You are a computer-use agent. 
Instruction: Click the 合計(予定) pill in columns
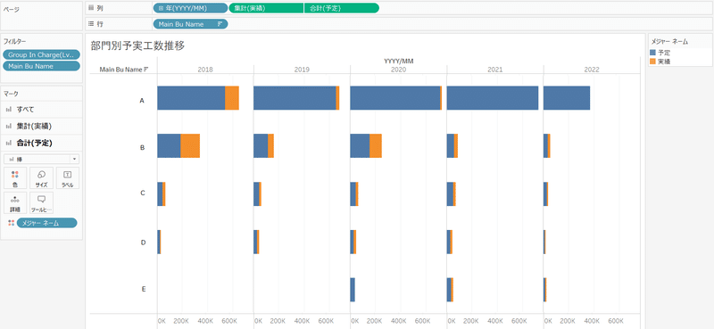pyautogui.click(x=342, y=8)
